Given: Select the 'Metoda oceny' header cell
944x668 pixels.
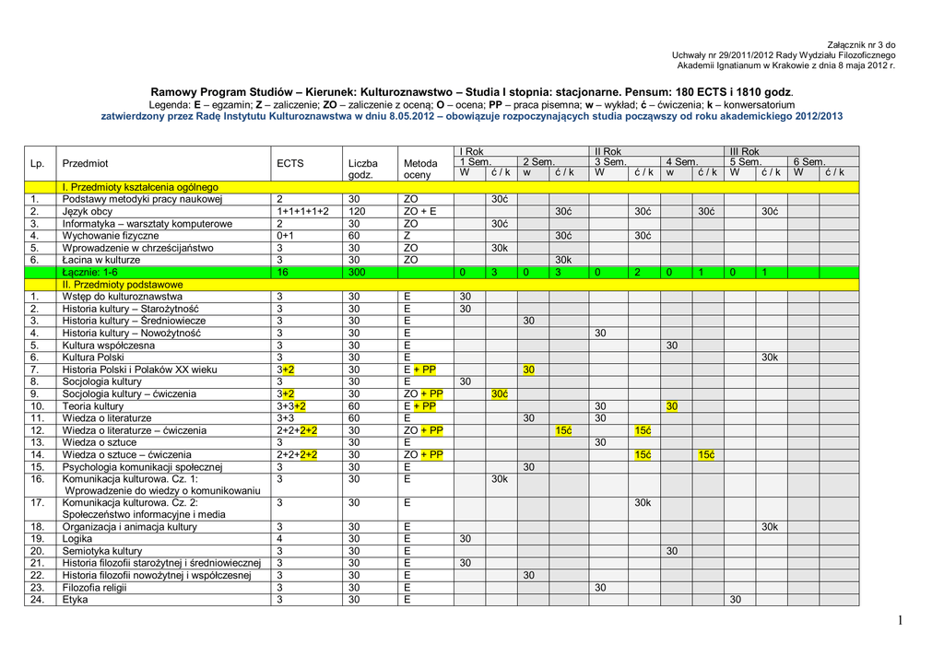Looking at the screenshot, I should click(x=420, y=169).
